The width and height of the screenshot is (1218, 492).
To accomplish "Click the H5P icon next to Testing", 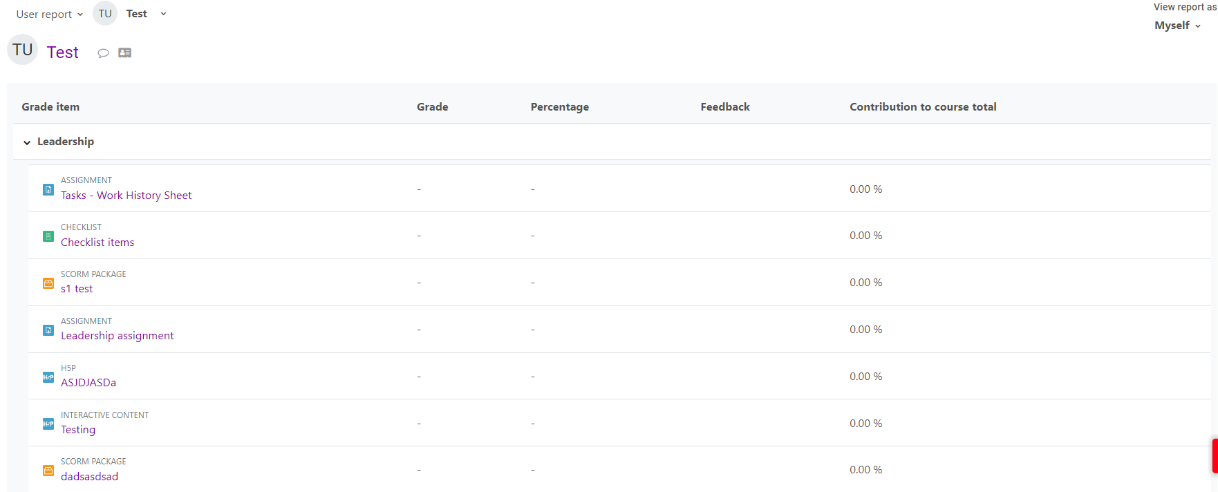I will 48,424.
